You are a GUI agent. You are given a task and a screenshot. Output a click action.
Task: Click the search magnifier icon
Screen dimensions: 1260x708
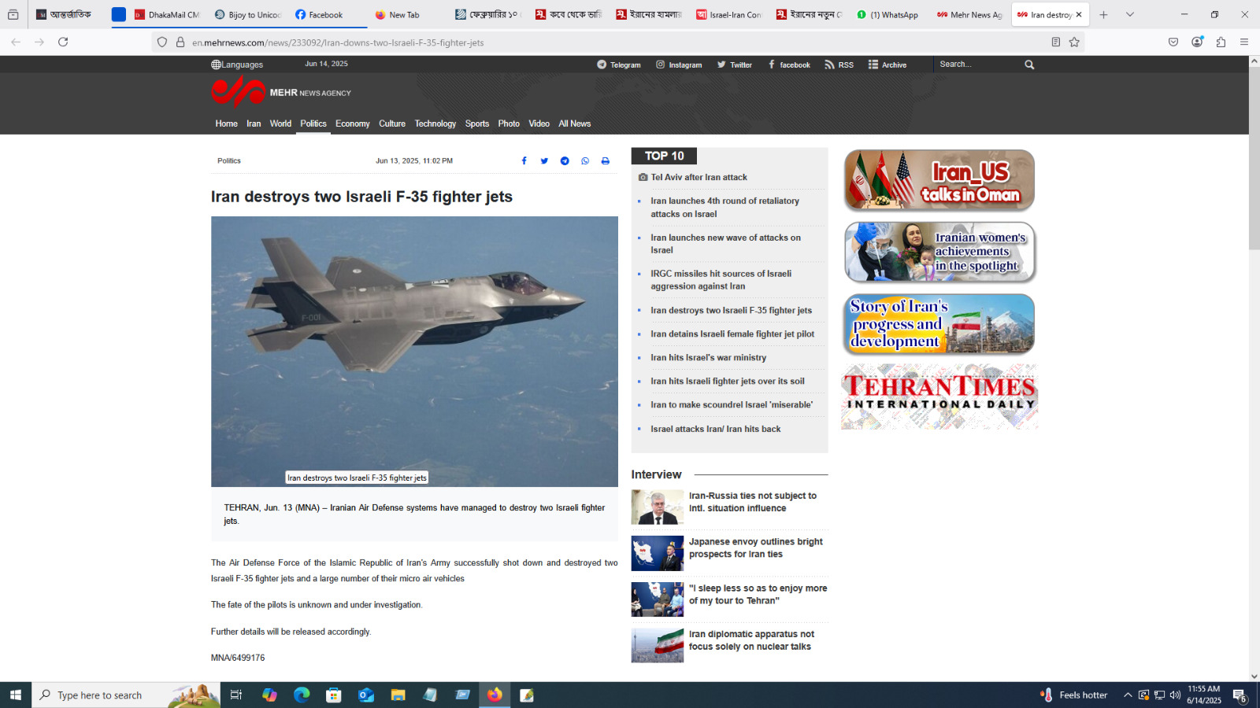tap(1029, 65)
